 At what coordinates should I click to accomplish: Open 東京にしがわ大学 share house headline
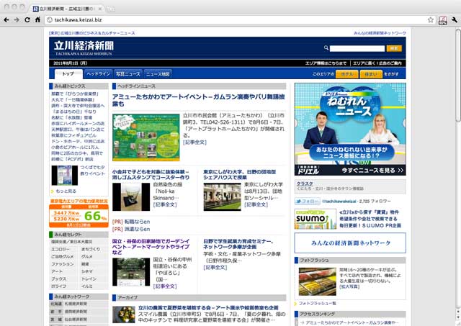click(x=240, y=174)
